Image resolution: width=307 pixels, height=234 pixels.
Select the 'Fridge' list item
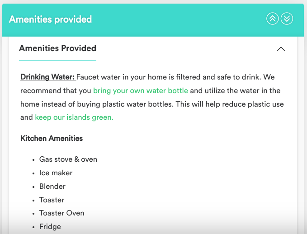point(50,227)
